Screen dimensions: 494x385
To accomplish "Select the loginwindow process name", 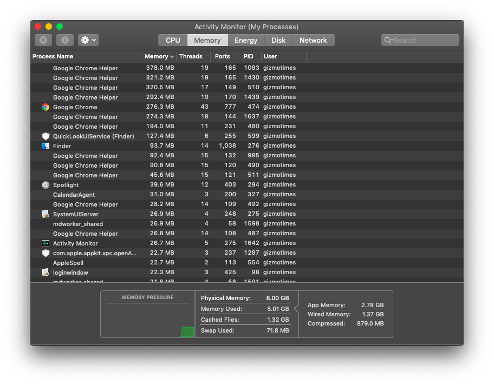I will point(70,273).
